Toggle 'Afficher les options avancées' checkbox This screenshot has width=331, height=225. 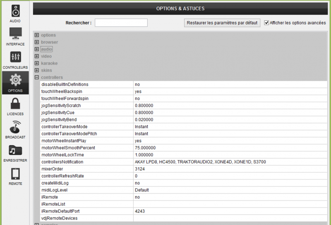(x=266, y=23)
